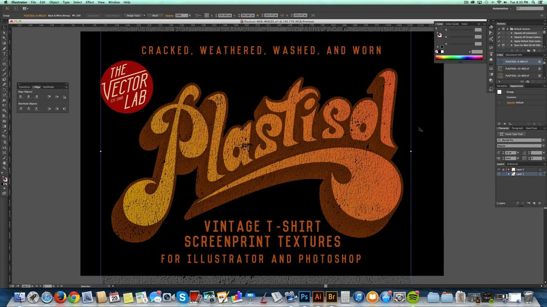This screenshot has width=547, height=307.
Task: Click the X position input field
Action: 225,15
